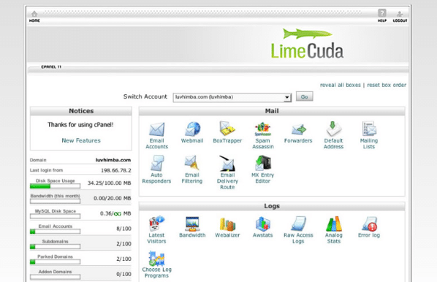Click the reveal all boxes link
Screen dimensions: 437x282
coord(341,85)
